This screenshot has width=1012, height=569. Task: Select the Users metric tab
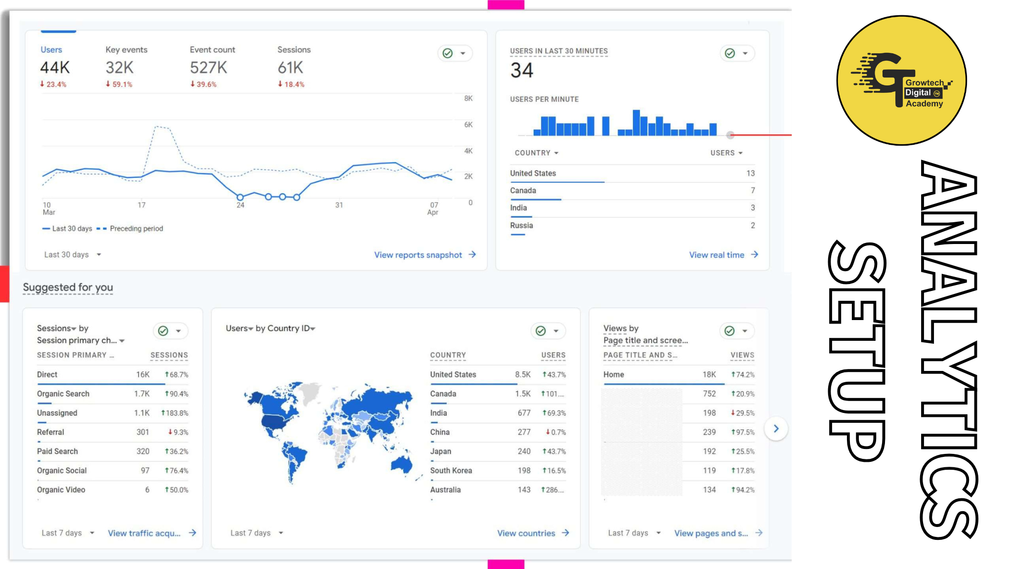pos(51,50)
